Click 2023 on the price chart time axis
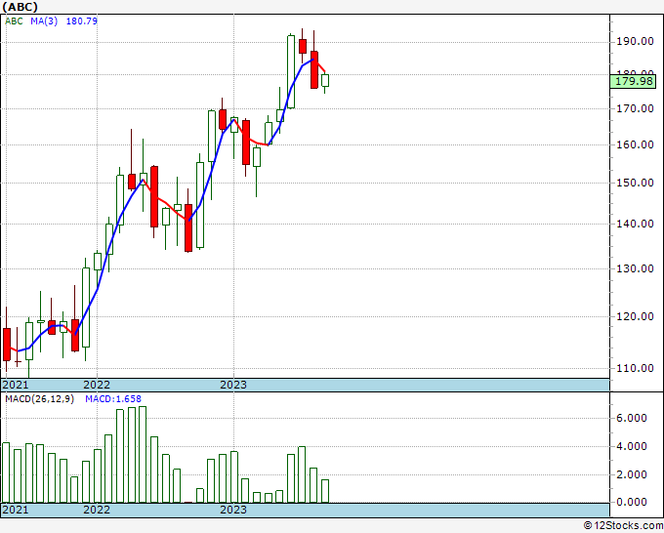Viewport: 664px width, 533px height. click(233, 385)
